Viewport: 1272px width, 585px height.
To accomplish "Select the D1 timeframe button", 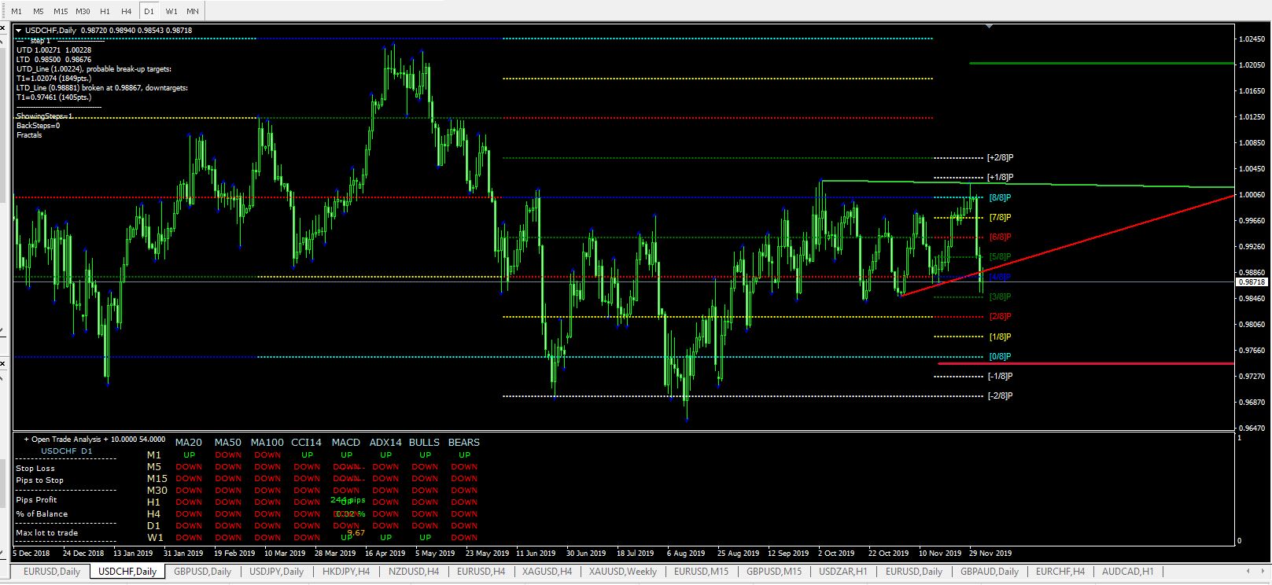I will point(149,11).
